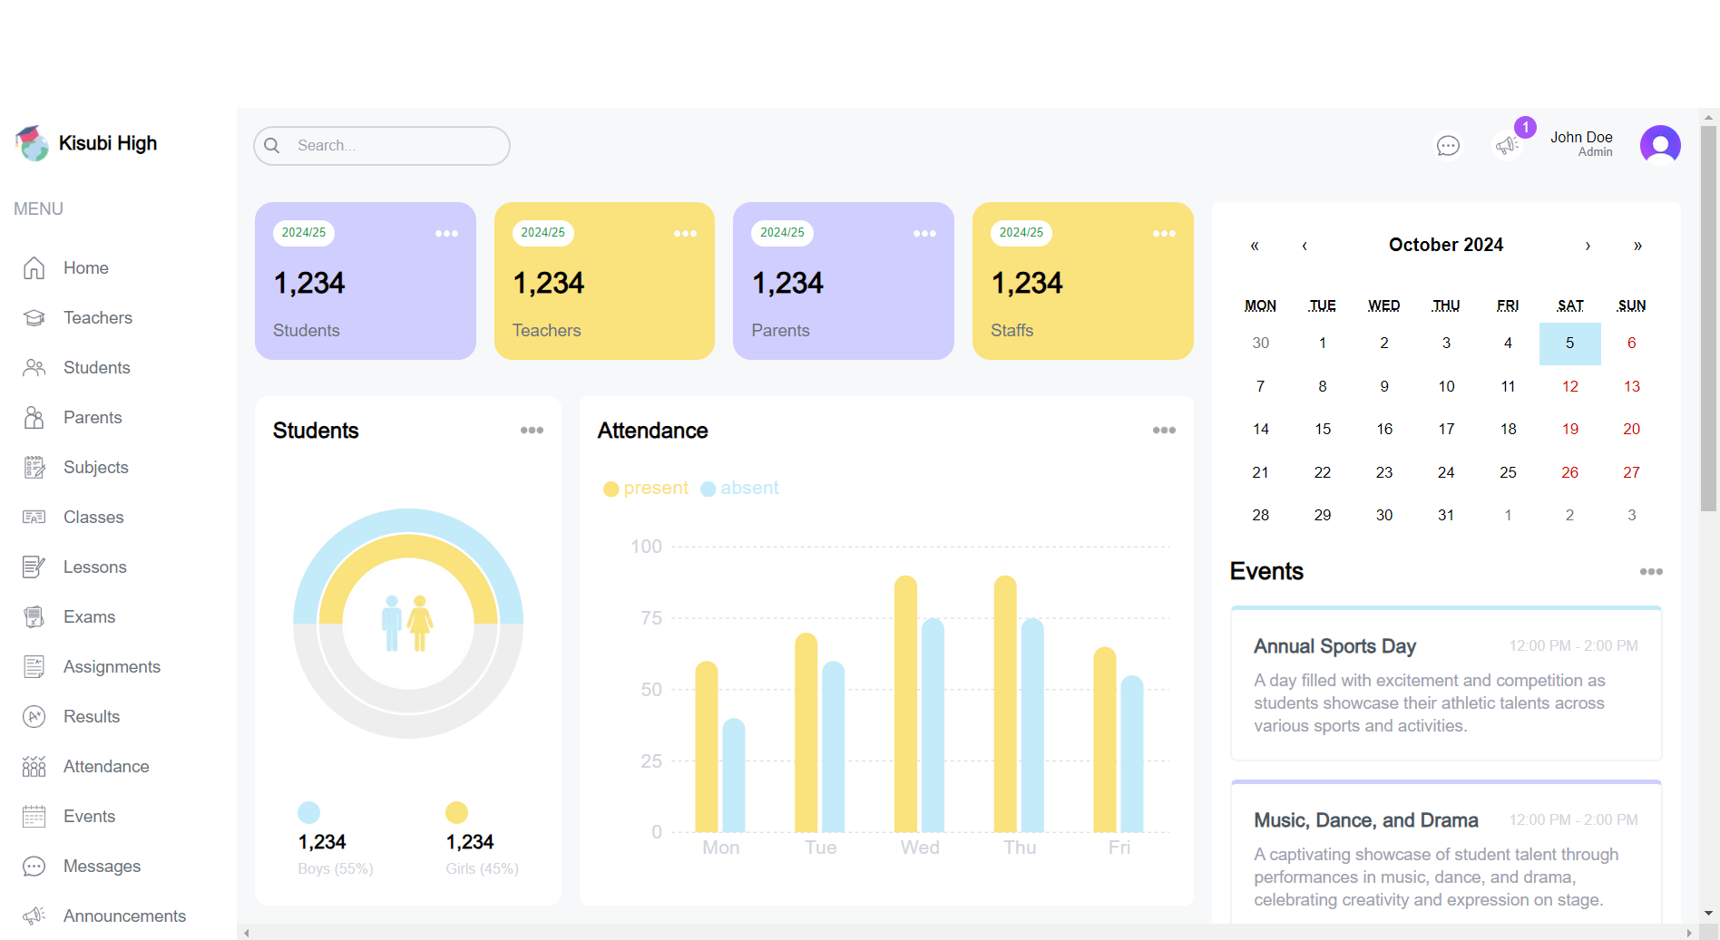Image resolution: width=1720 pixels, height=940 pixels.
Task: Open Assignments in the sidebar menu
Action: (x=112, y=667)
